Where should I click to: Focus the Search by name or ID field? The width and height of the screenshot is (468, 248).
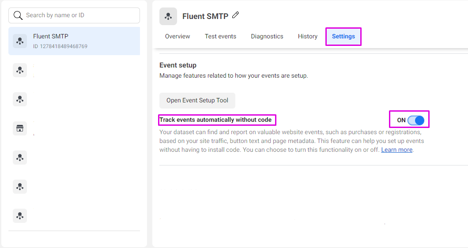click(79, 15)
